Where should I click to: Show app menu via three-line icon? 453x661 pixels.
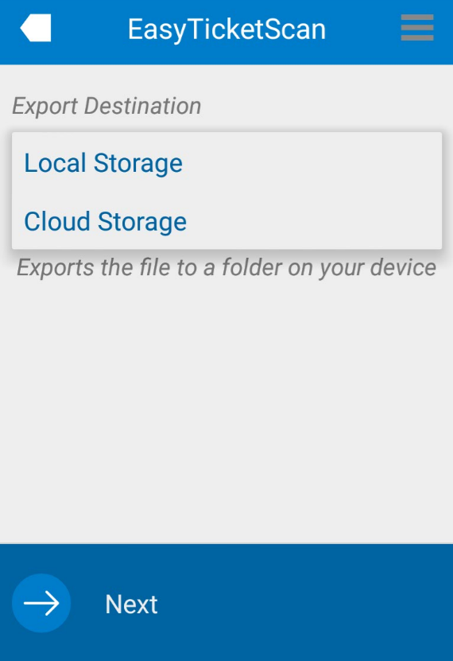[416, 28]
